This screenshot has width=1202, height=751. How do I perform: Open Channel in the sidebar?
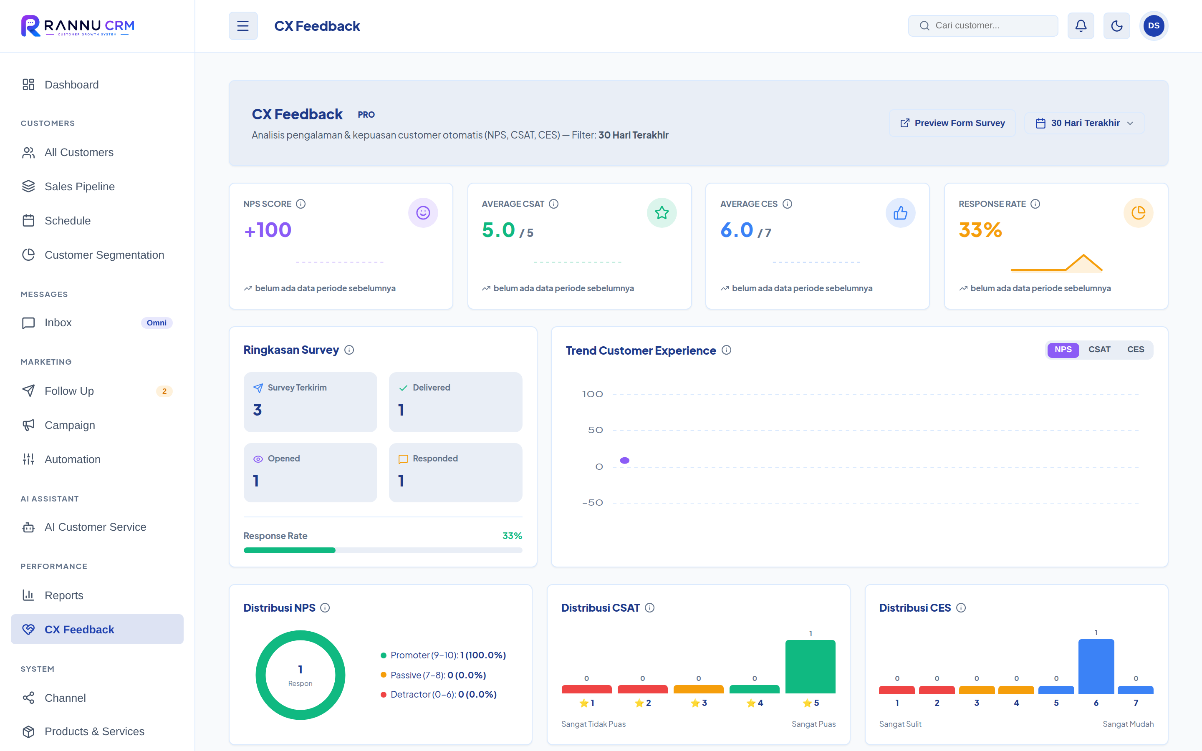point(97,698)
